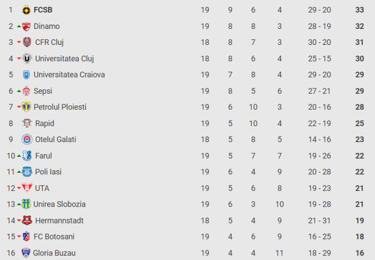Viewport: 375px width, 260px height.
Task: Click the UTA team crest
Action: point(27,188)
